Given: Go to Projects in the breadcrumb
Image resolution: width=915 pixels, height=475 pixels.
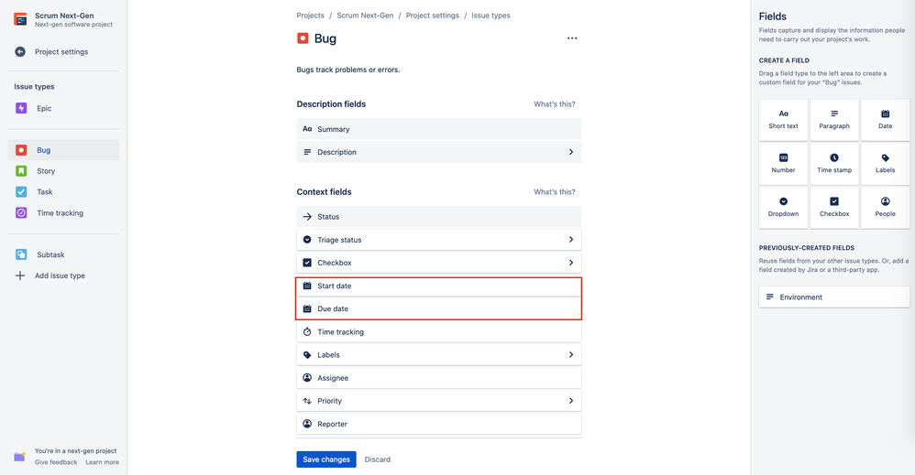Looking at the screenshot, I should pyautogui.click(x=310, y=16).
